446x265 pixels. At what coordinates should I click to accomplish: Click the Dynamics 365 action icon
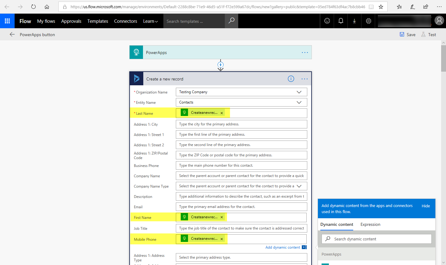(137, 79)
